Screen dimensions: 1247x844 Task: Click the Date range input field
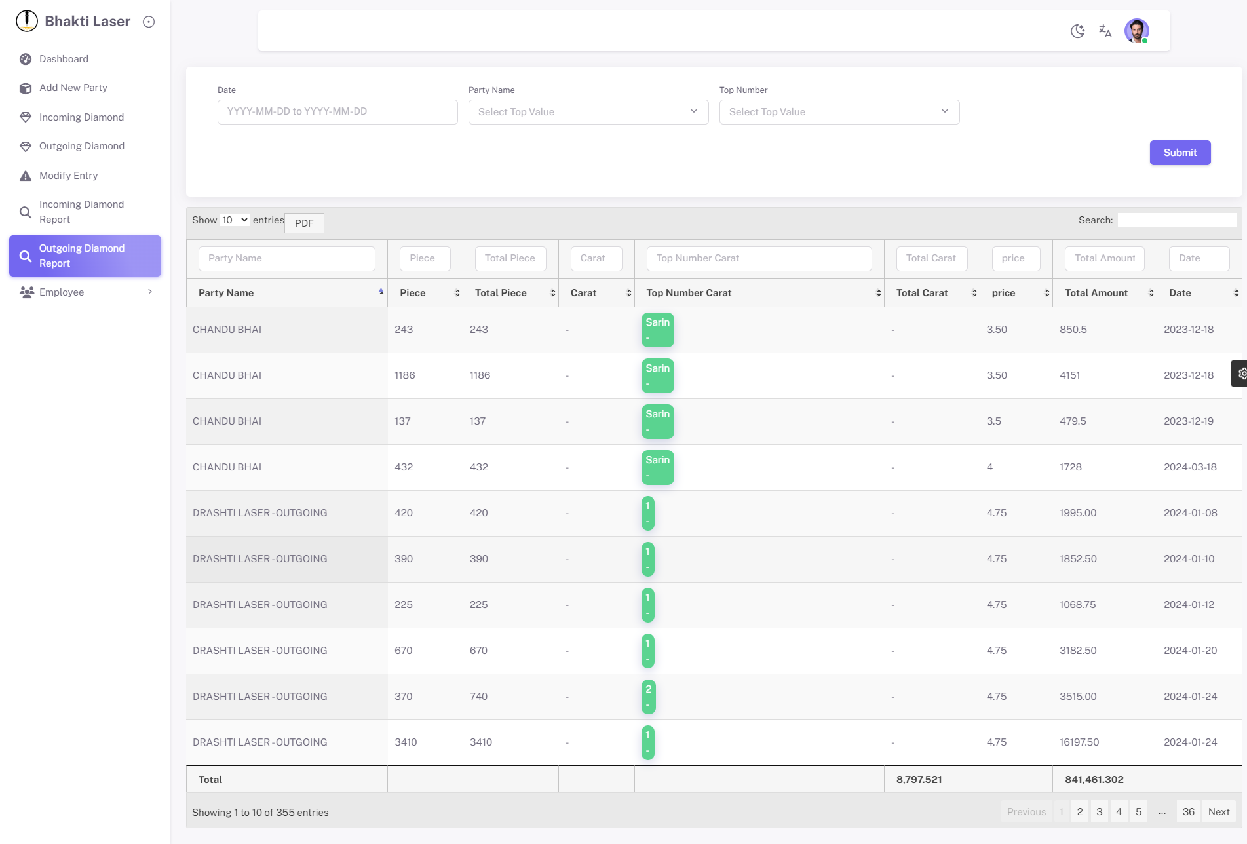(337, 112)
